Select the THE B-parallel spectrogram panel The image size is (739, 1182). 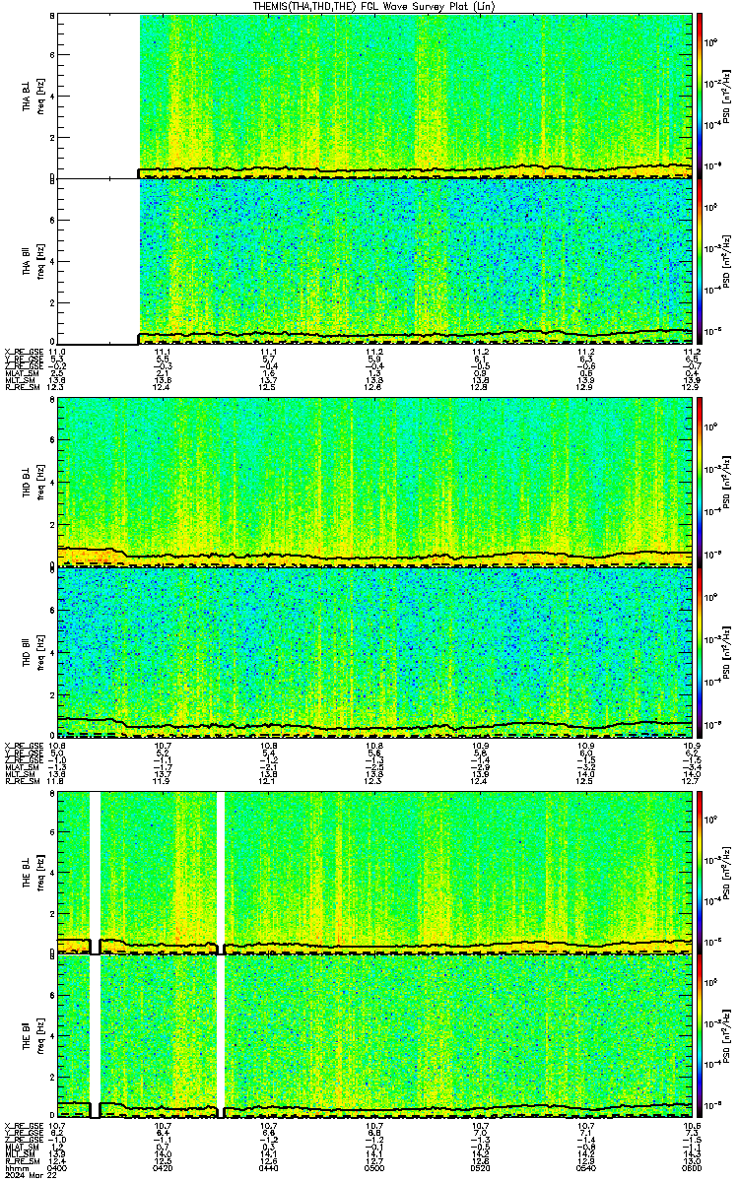coord(374,1036)
